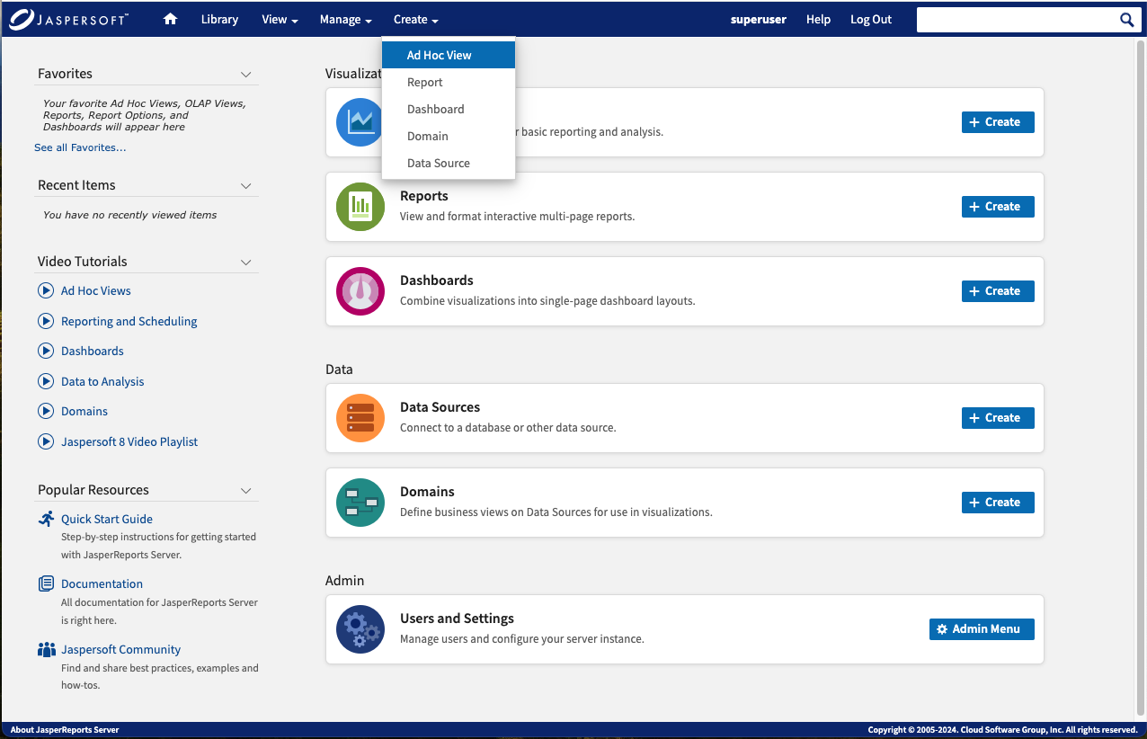1147x739 pixels.
Task: Open the View dropdown menu
Action: (280, 19)
